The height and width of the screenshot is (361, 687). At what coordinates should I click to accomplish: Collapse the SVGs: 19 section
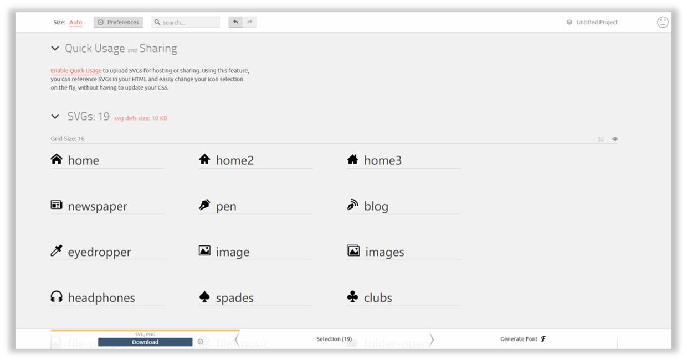point(55,117)
